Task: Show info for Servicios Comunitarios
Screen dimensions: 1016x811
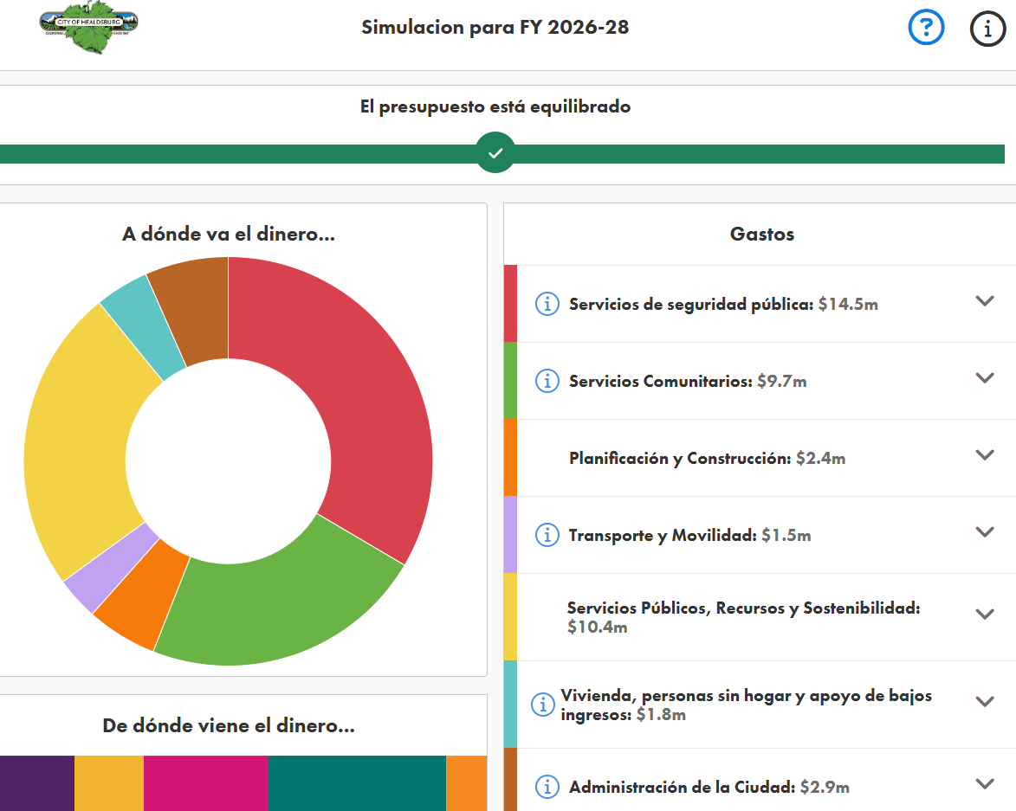Action: tap(547, 381)
